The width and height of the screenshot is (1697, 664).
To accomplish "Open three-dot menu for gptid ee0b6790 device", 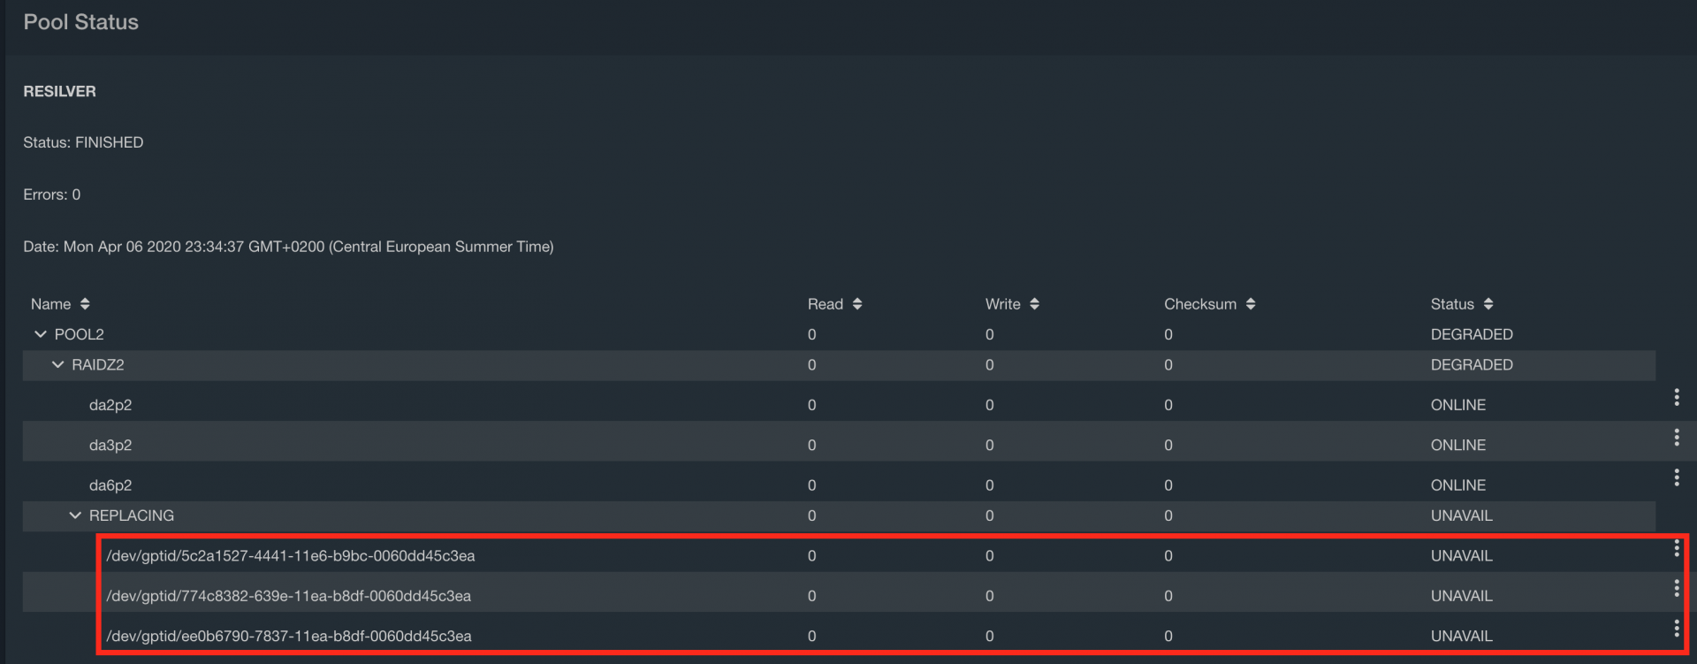I will pyautogui.click(x=1676, y=629).
